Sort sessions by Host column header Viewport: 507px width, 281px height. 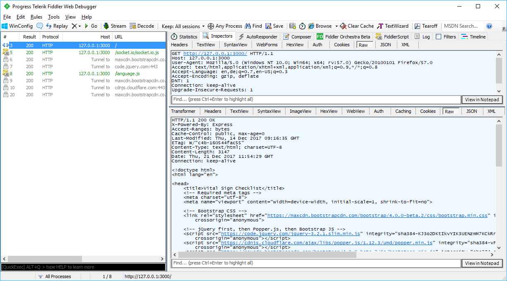(x=87, y=37)
